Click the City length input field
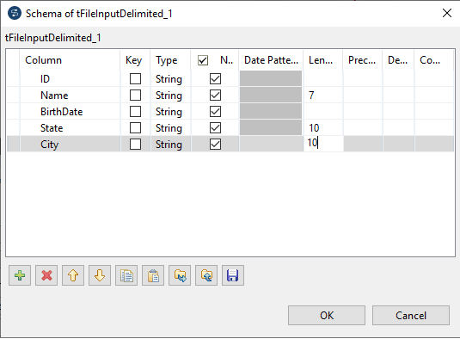460x339 pixels. pos(323,144)
